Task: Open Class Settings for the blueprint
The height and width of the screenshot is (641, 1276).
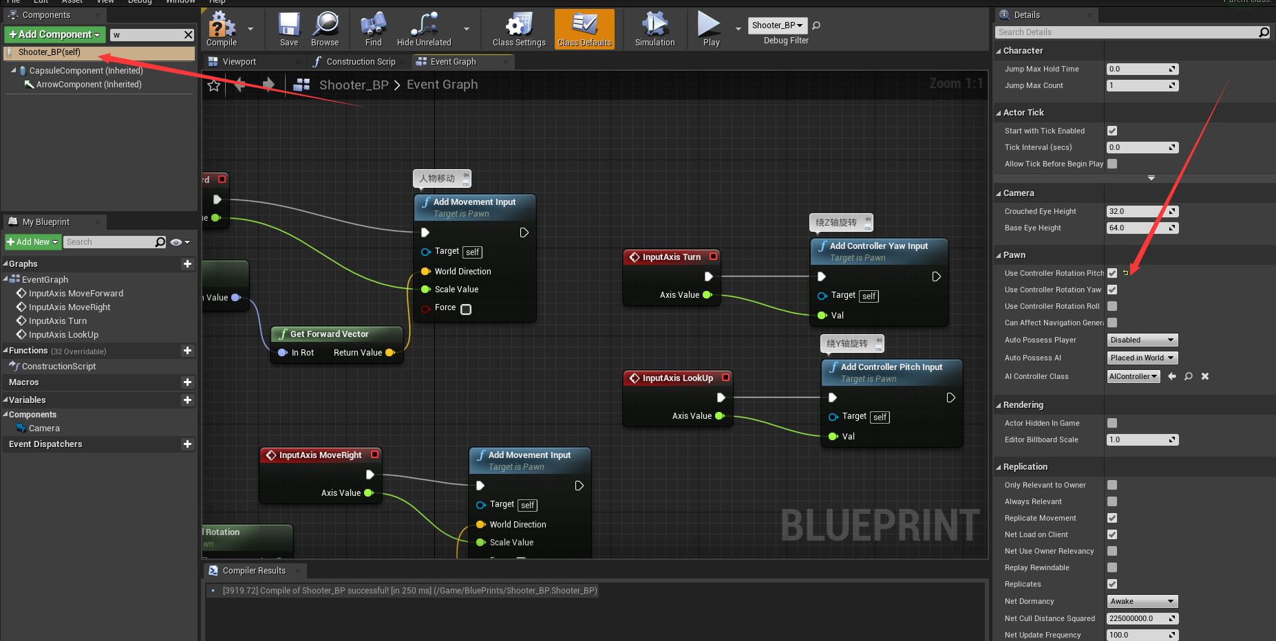Action: click(x=518, y=28)
